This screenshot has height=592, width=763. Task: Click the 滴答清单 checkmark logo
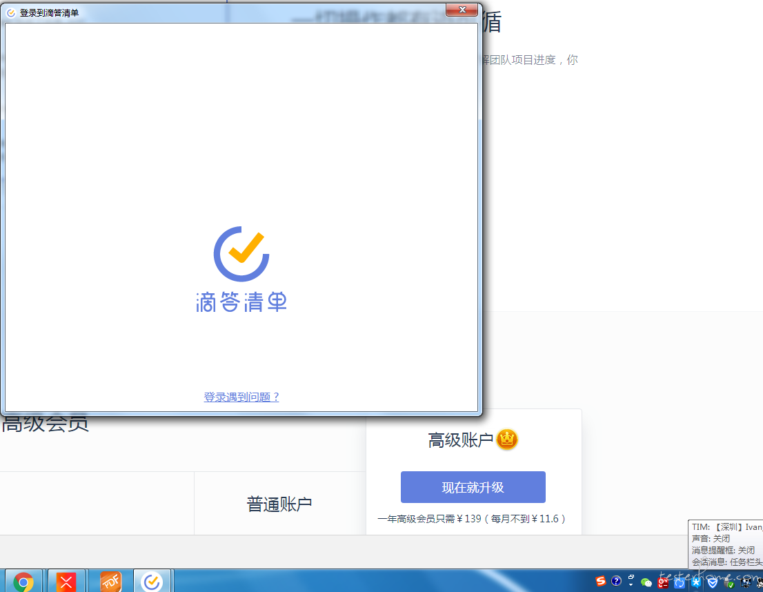click(x=241, y=254)
